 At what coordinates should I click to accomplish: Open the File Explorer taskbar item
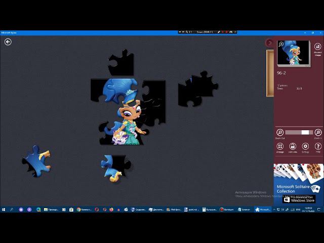(51, 210)
